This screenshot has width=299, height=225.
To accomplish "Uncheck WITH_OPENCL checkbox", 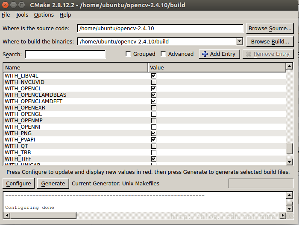I will click(x=154, y=89).
